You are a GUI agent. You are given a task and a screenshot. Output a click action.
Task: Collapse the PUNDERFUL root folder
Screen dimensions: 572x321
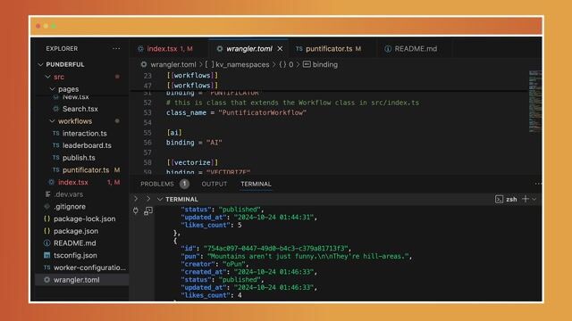[40, 64]
